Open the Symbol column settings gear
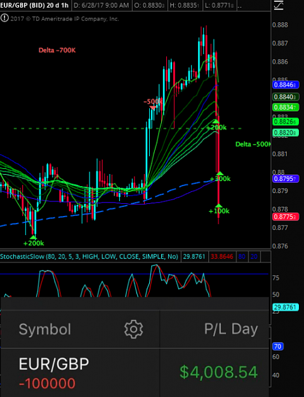This screenshot has width=304, height=397. pyautogui.click(x=133, y=329)
